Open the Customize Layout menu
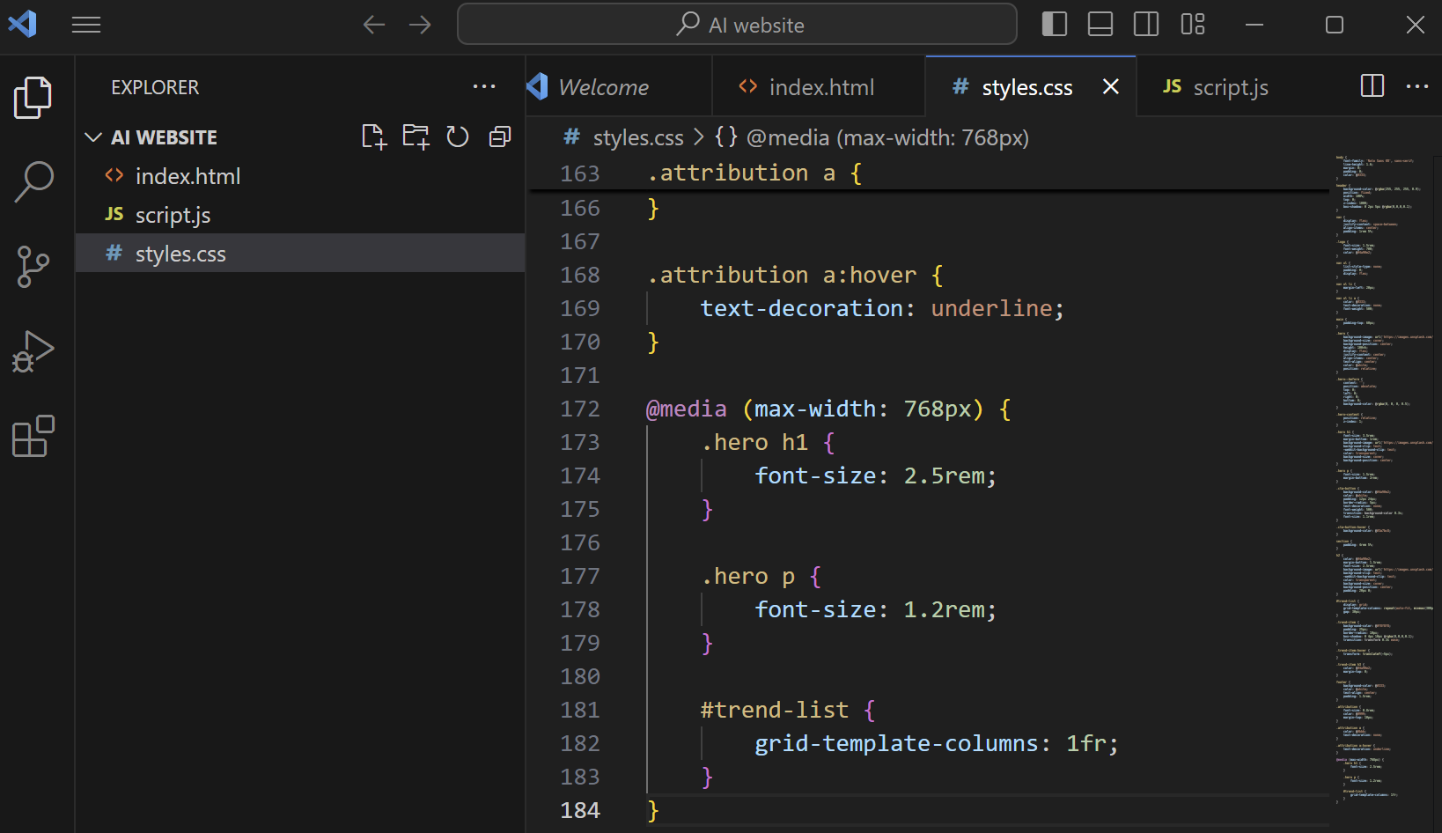1442x833 pixels. click(1193, 25)
